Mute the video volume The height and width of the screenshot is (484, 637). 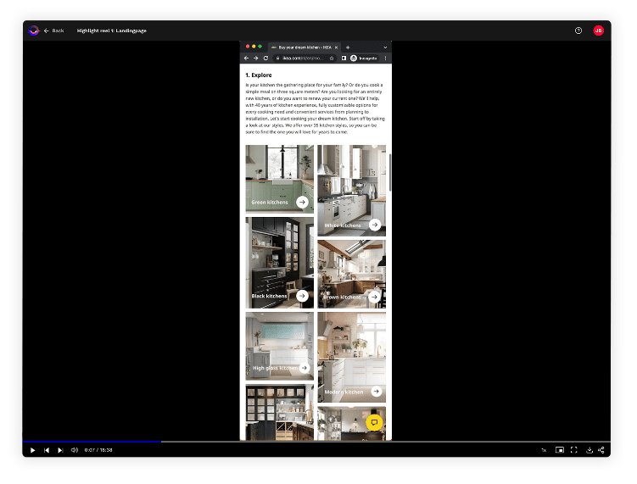click(x=75, y=450)
